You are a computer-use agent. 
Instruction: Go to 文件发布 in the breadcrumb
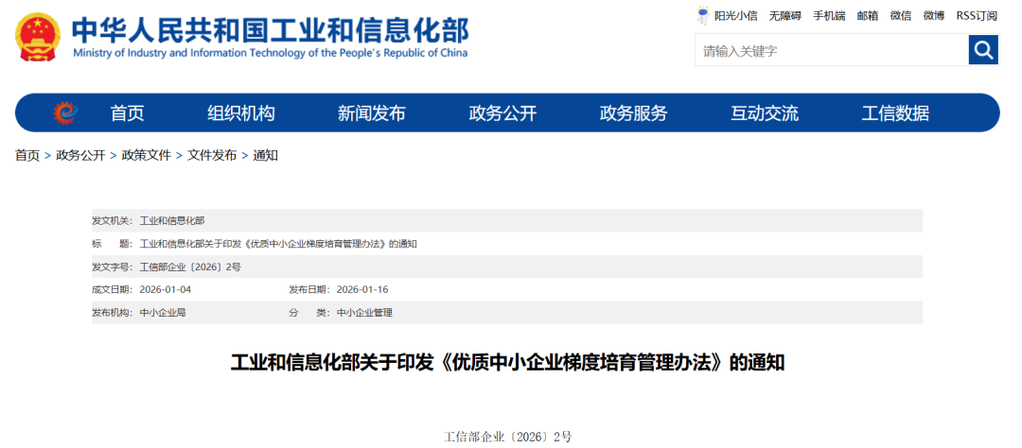coord(212,156)
